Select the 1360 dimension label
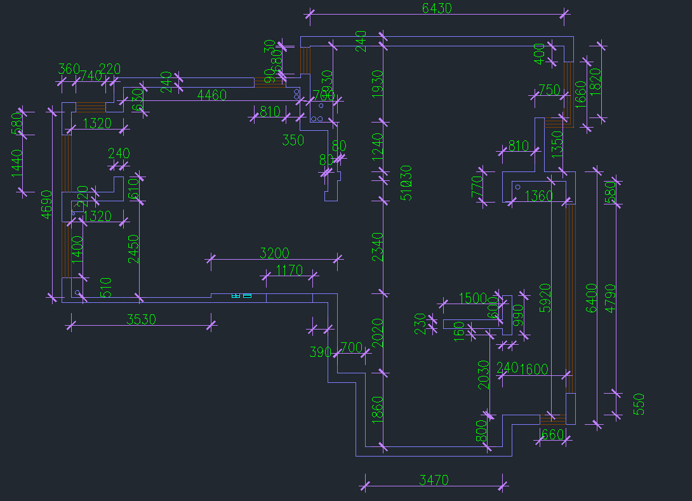The image size is (692, 501). [x=538, y=196]
